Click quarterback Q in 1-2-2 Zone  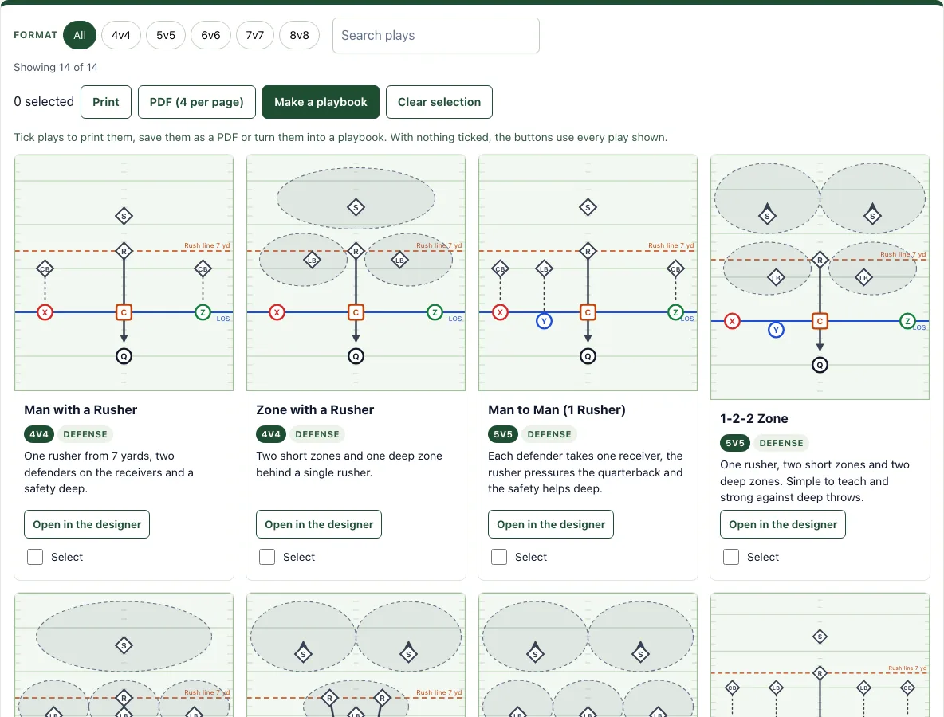tap(820, 365)
